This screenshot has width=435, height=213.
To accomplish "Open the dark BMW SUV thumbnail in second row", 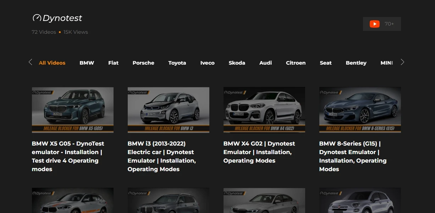I will pyautogui.click(x=169, y=201).
